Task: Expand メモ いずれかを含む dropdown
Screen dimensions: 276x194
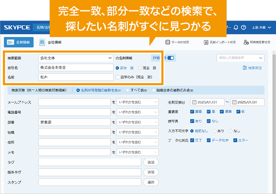Action: click(x=137, y=152)
